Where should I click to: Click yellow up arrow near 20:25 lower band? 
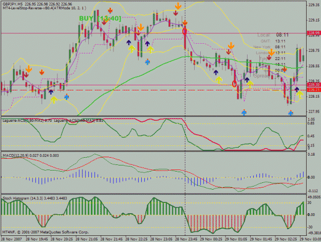pos(54,100)
